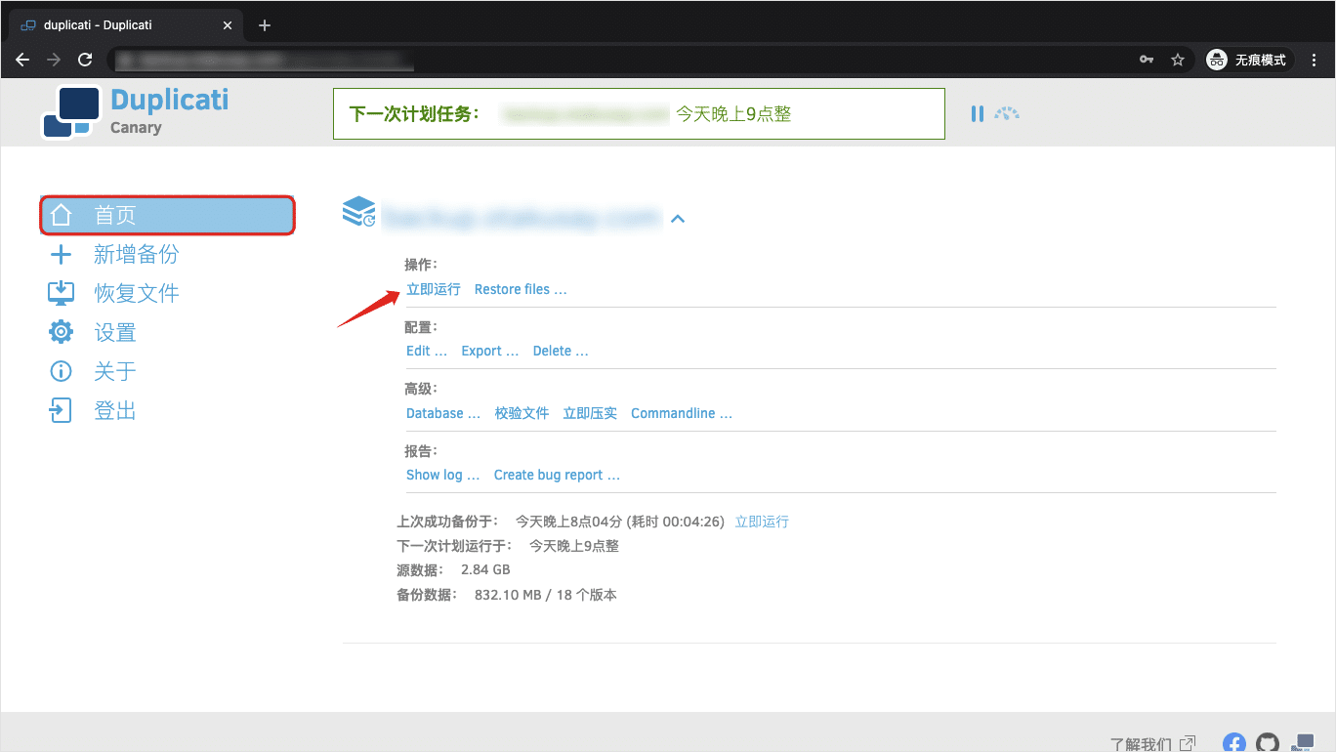Click the saved password key icon

[x=1147, y=60]
